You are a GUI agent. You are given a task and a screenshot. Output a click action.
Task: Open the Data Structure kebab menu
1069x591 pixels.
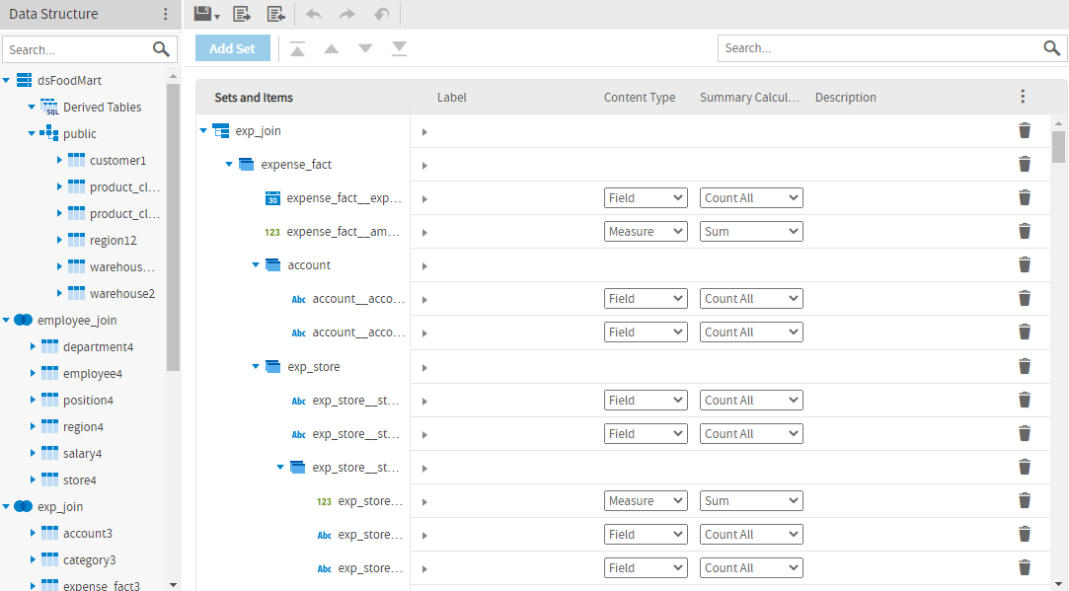(x=166, y=14)
